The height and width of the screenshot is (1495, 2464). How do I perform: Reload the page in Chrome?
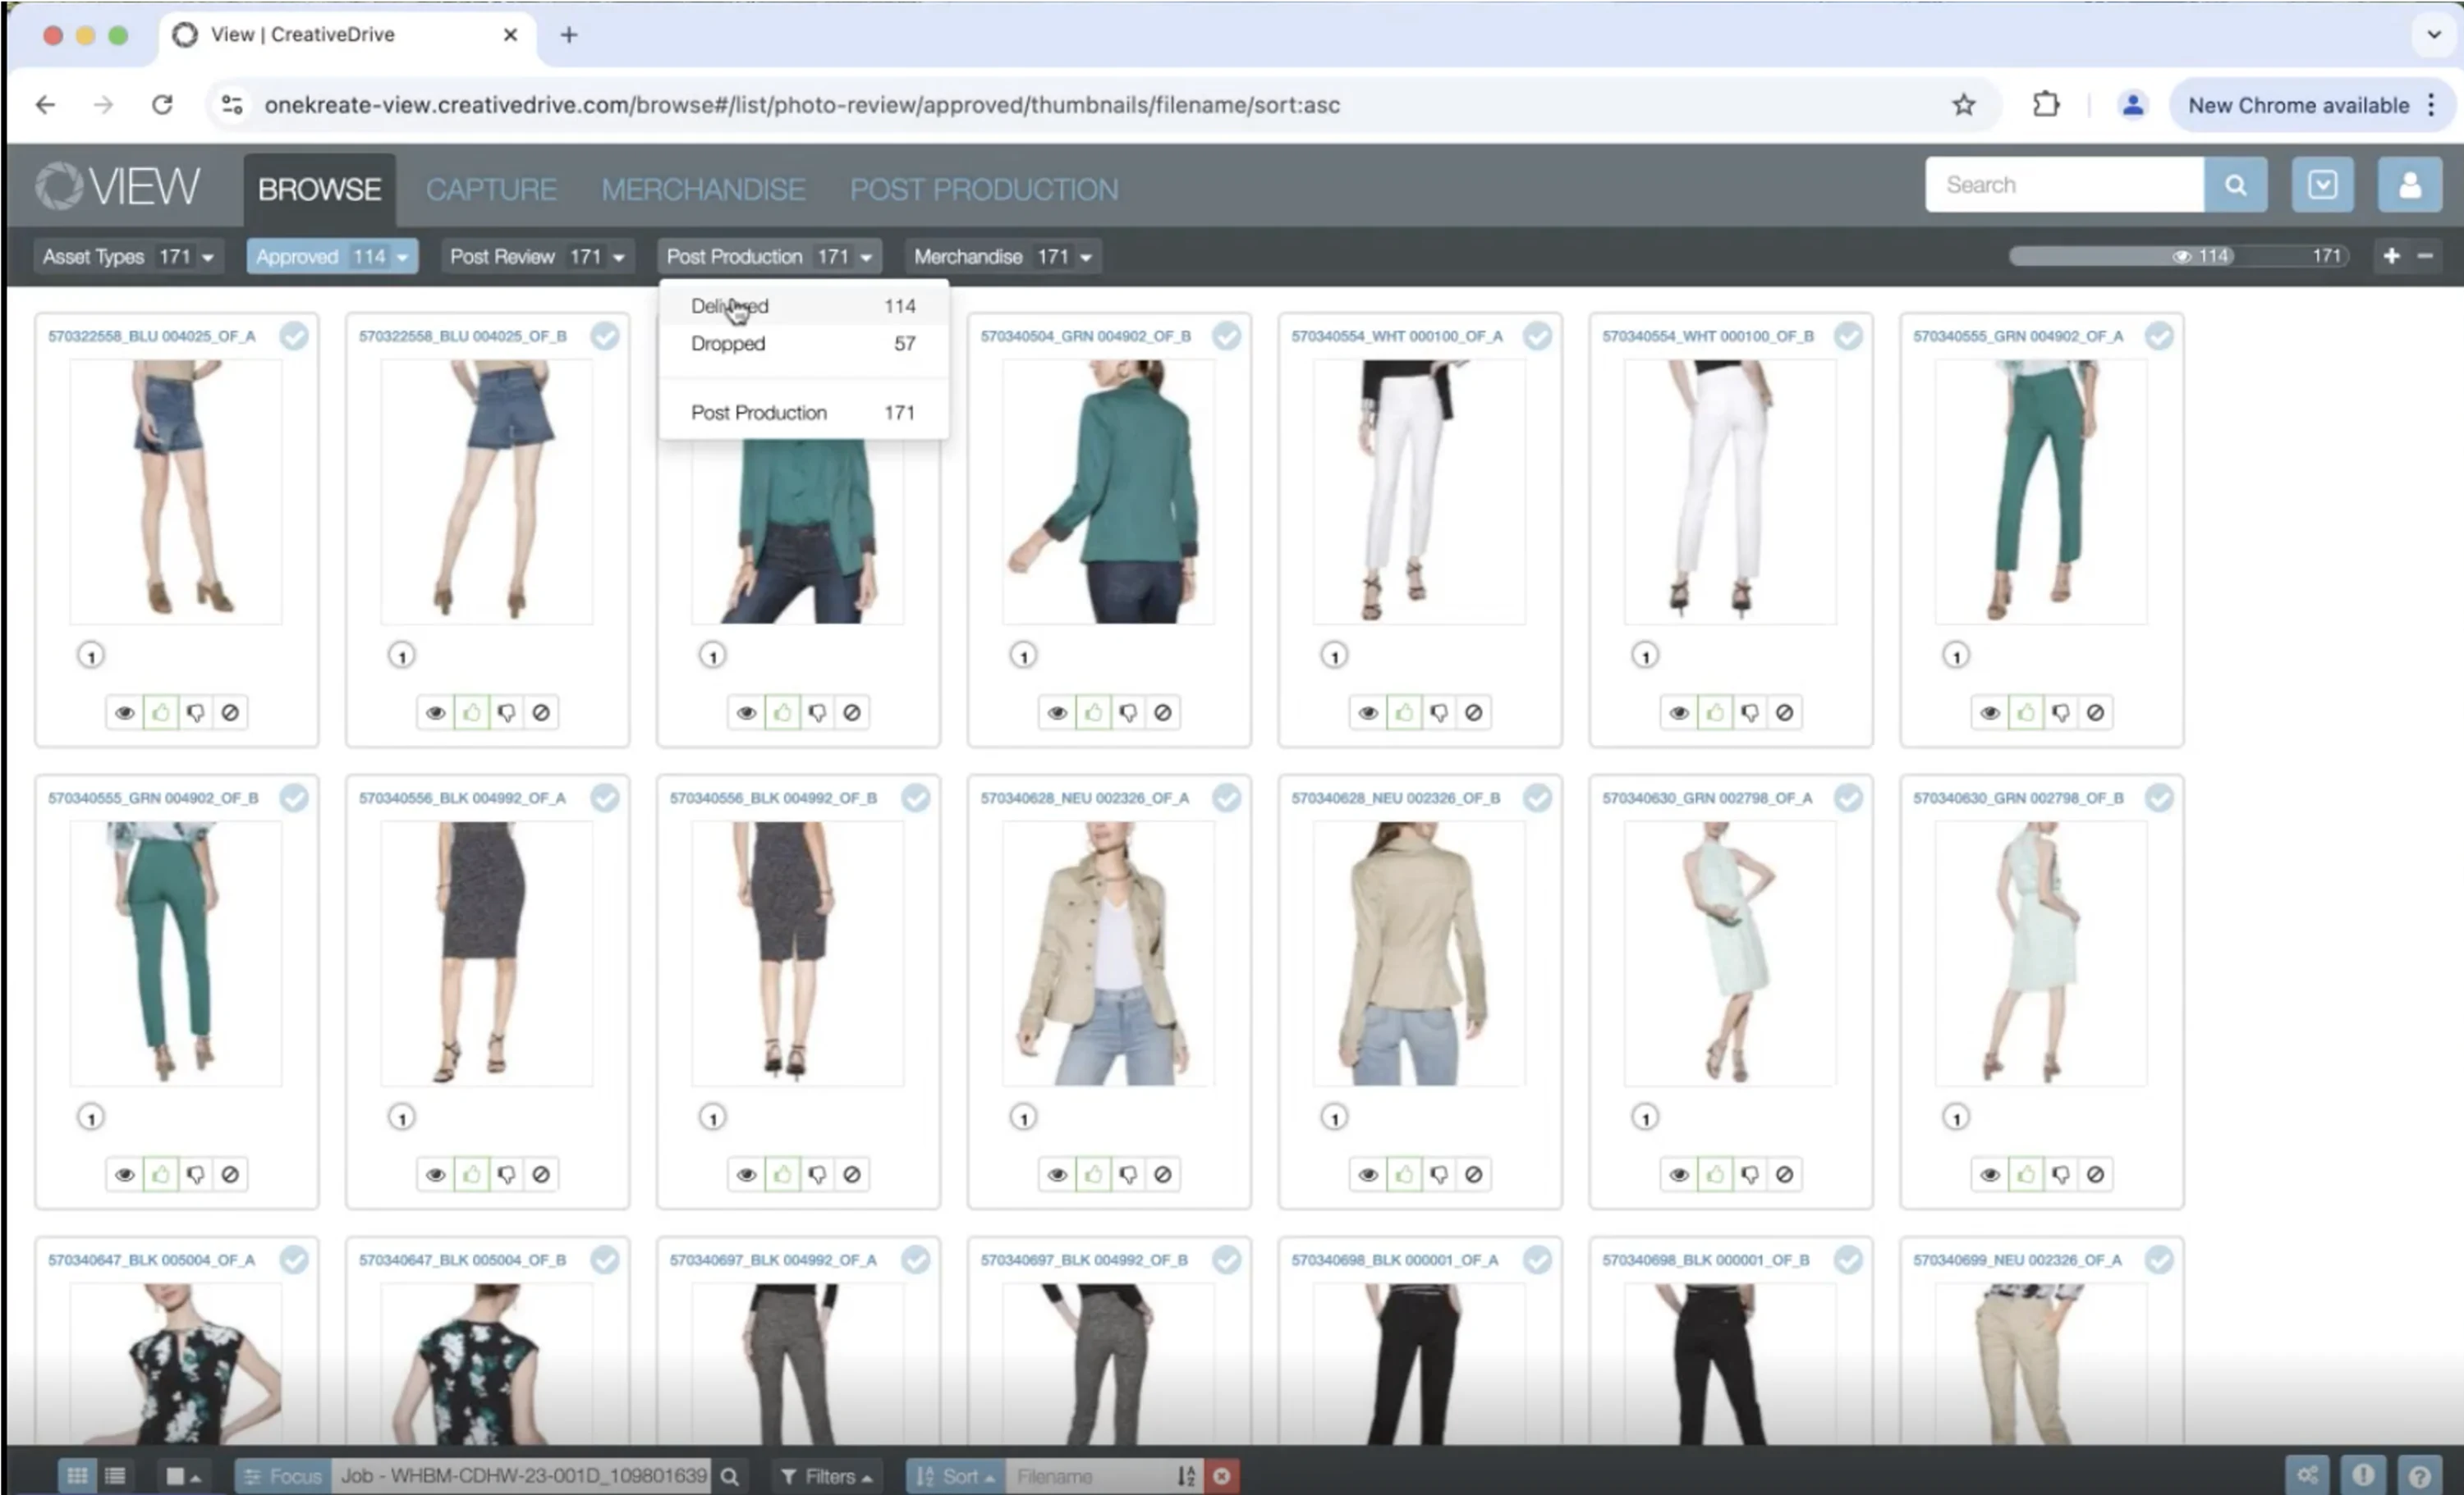tap(162, 105)
